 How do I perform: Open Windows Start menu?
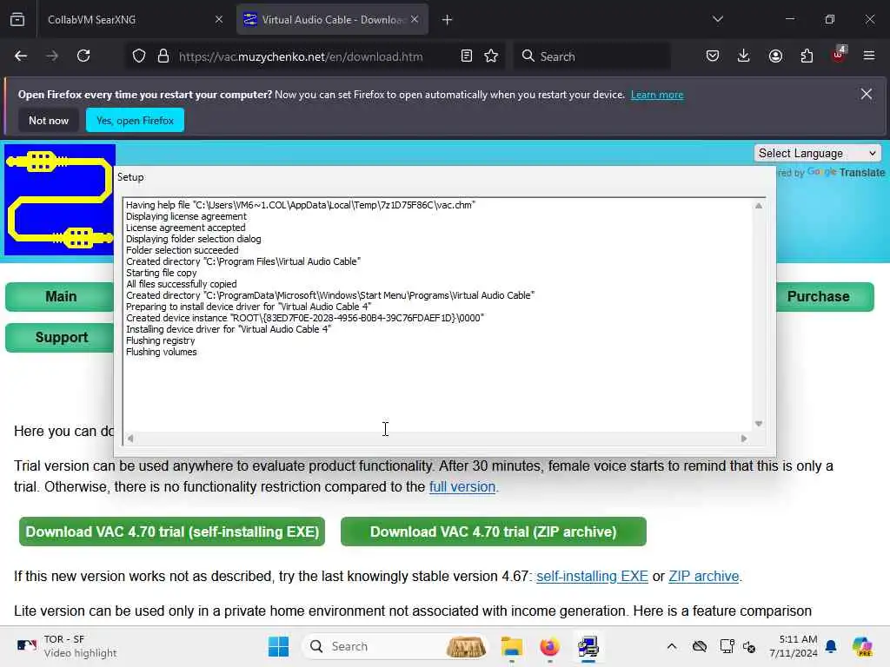(x=278, y=646)
